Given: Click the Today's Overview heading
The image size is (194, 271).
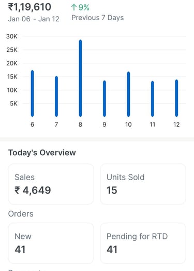Looking at the screenshot, I should 42,153.
